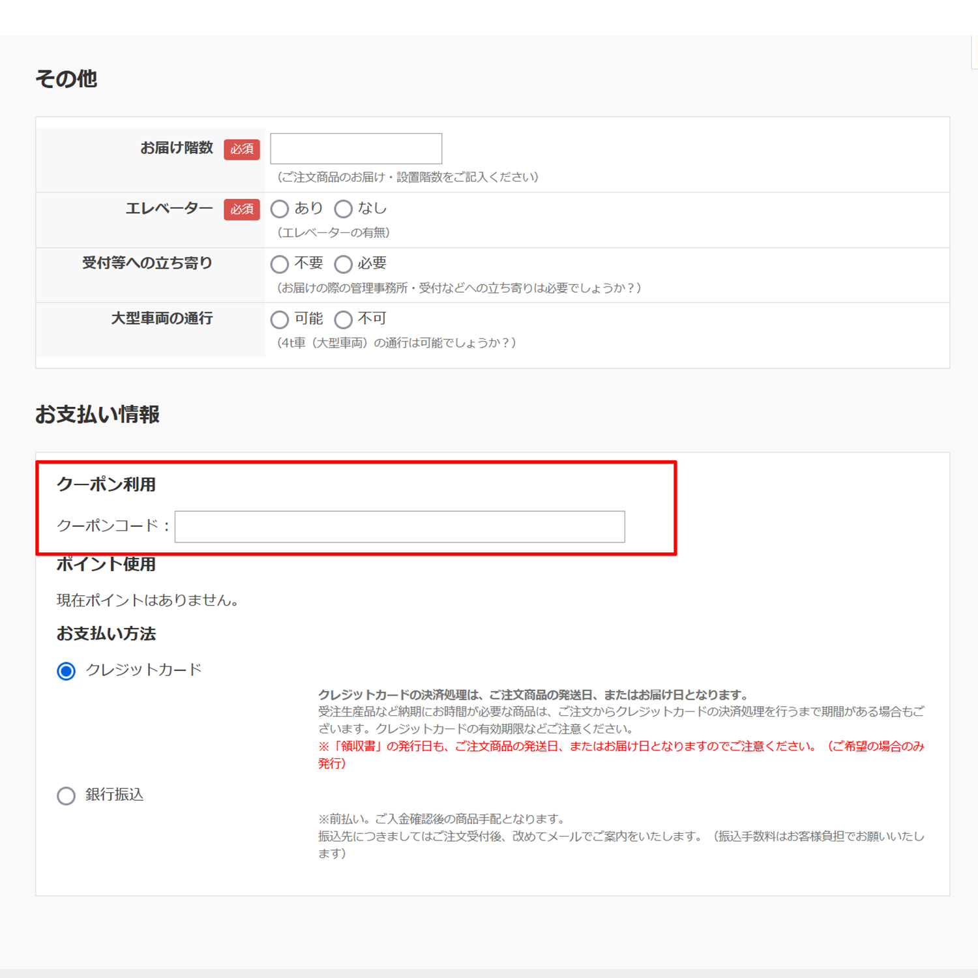Click the お支払い方法 heading
Screen dimensions: 978x978
106,634
